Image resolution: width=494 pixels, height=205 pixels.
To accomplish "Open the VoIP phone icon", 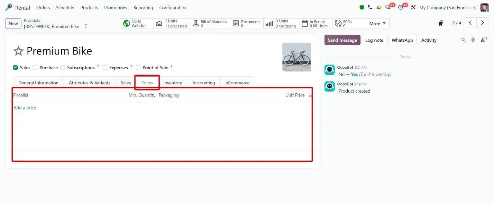I will [x=370, y=7].
